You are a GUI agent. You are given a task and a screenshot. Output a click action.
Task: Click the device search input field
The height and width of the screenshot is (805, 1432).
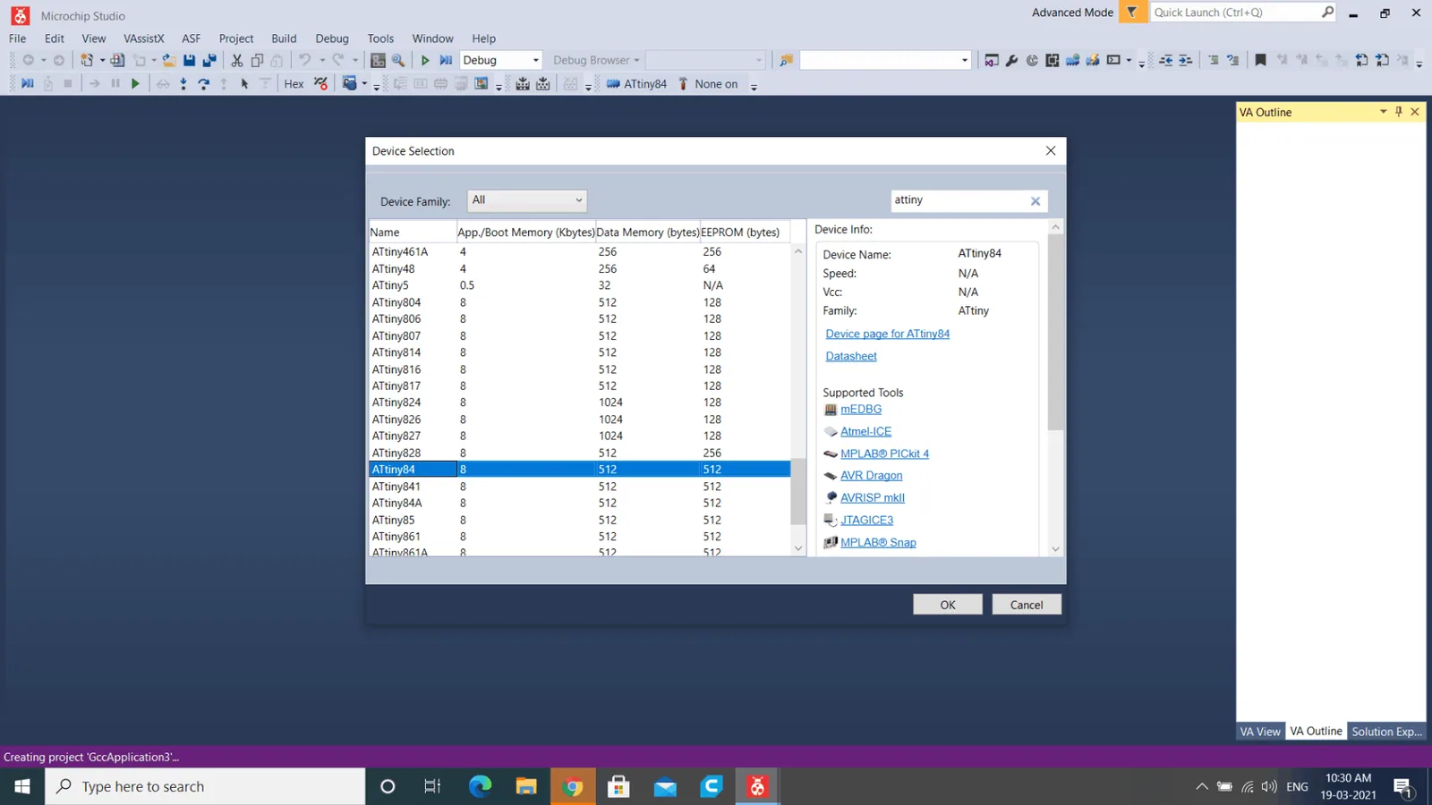(960, 200)
